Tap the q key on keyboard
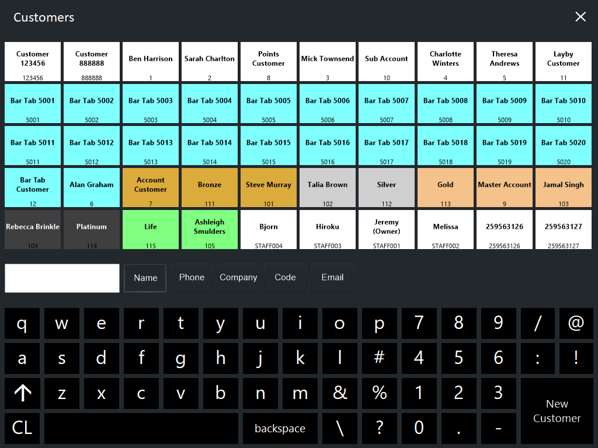The width and height of the screenshot is (598, 448). (22, 323)
